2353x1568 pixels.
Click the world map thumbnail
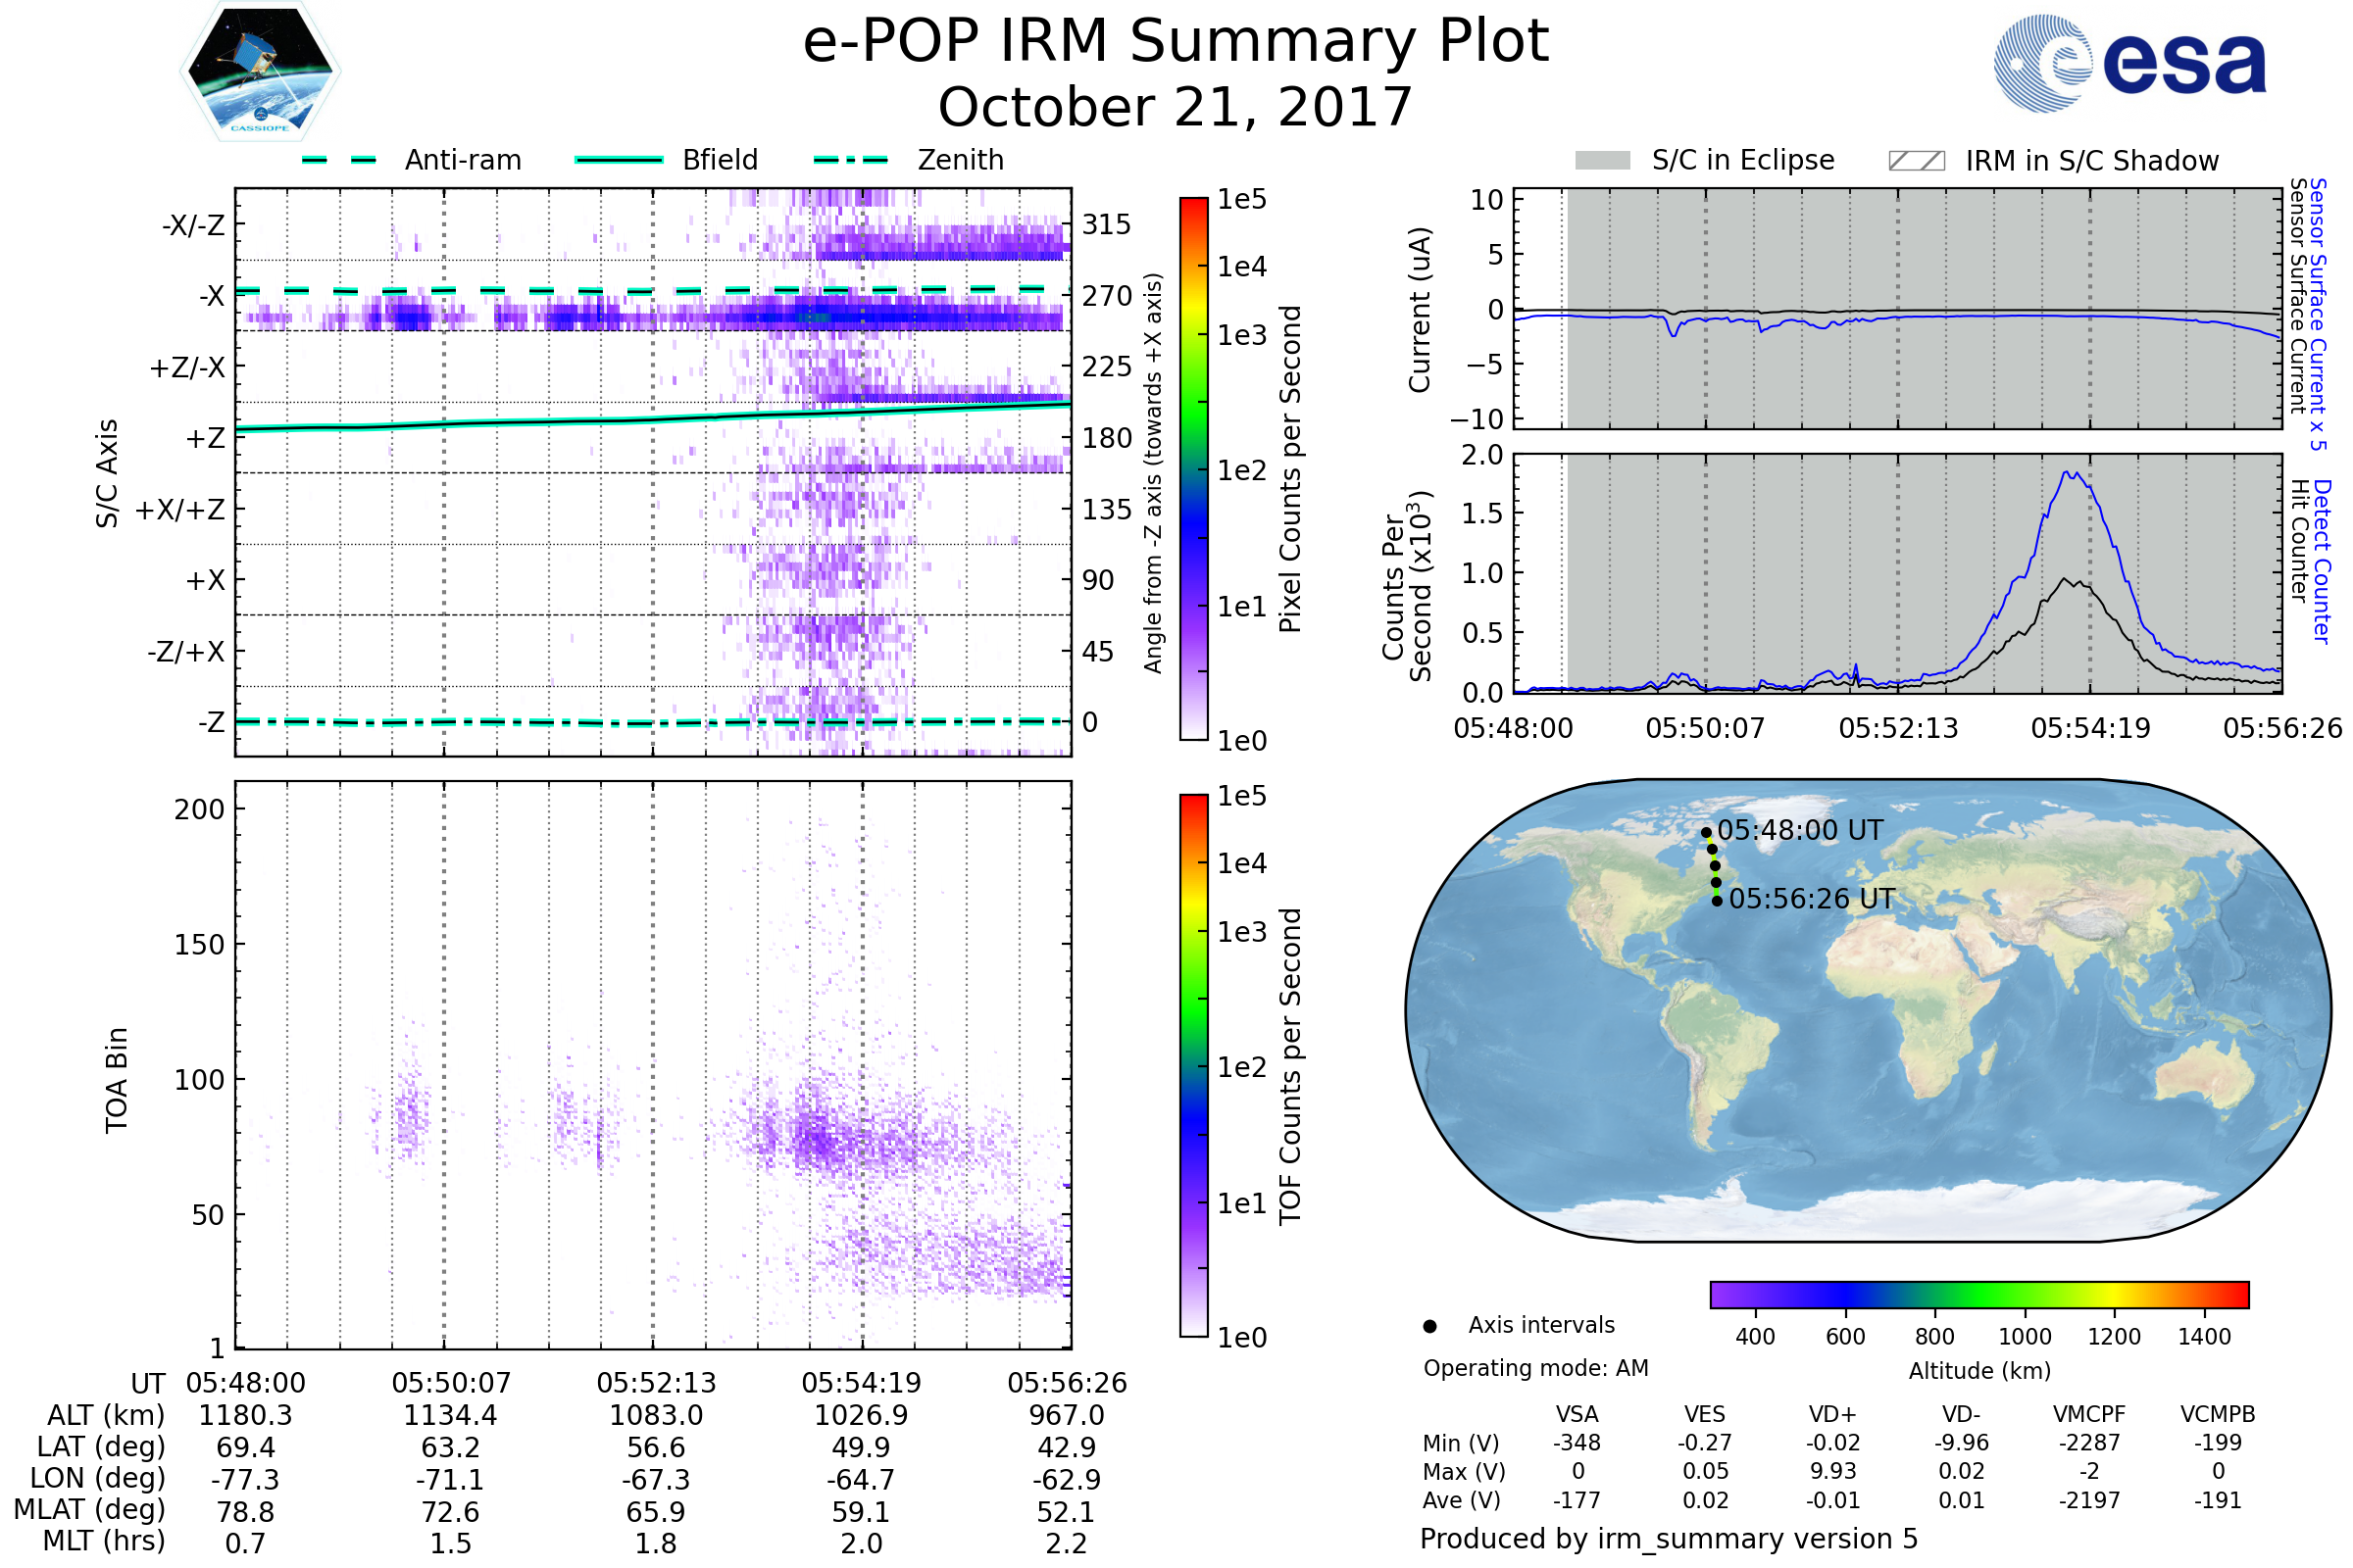[x=1867, y=1010]
